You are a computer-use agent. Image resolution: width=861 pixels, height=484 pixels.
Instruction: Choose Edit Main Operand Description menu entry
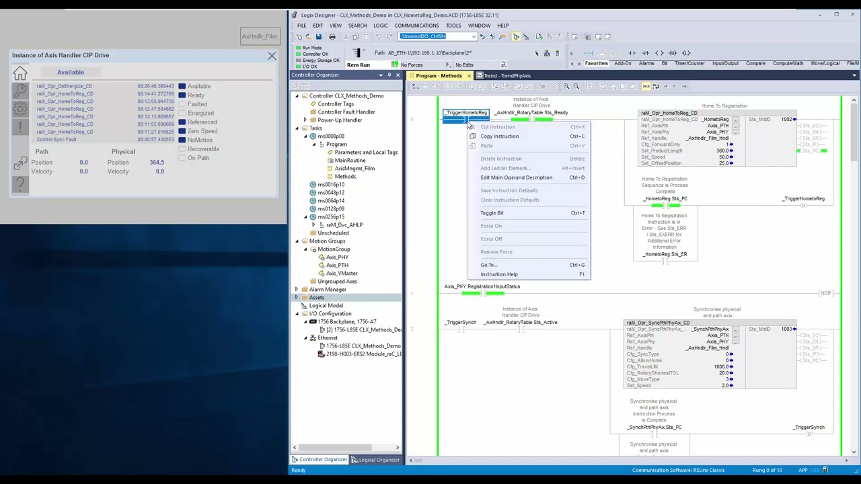(x=528, y=177)
